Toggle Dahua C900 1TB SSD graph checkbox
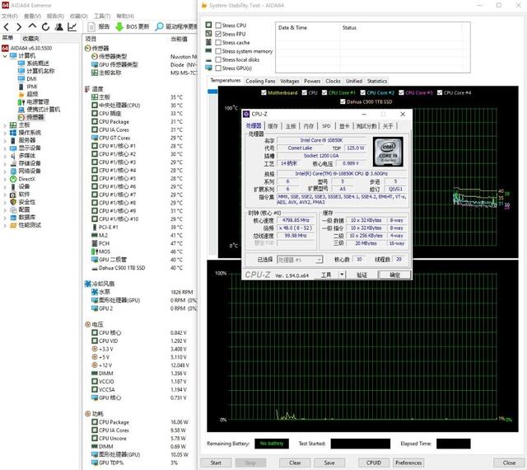Viewport: 527px width, 470px height. [343, 101]
